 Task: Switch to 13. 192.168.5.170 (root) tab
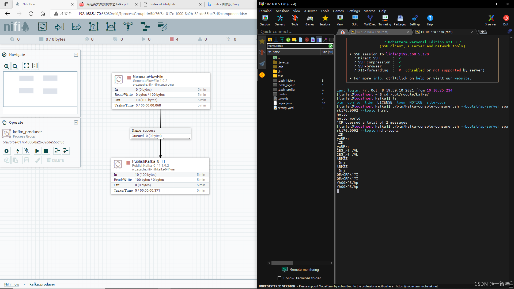(372, 32)
